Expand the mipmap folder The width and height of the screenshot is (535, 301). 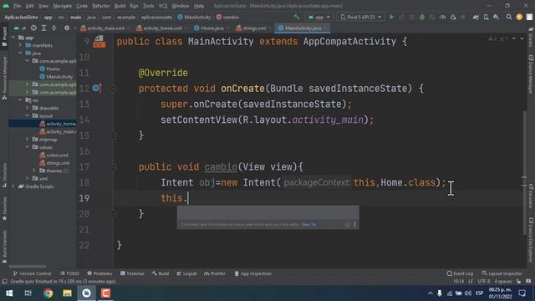pyautogui.click(x=28, y=140)
